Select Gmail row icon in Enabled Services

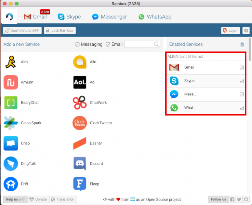[x=174, y=67]
